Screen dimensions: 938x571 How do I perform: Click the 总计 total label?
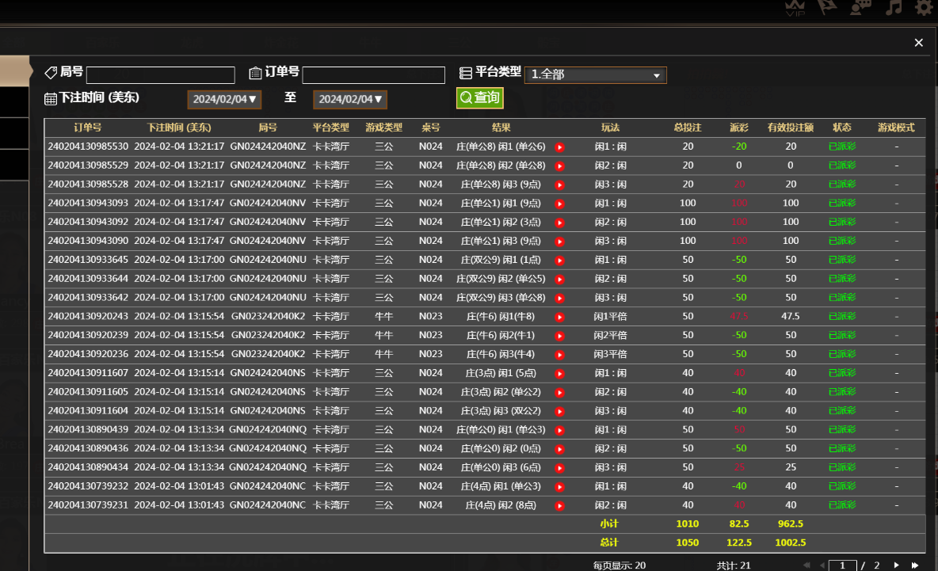[x=609, y=543]
